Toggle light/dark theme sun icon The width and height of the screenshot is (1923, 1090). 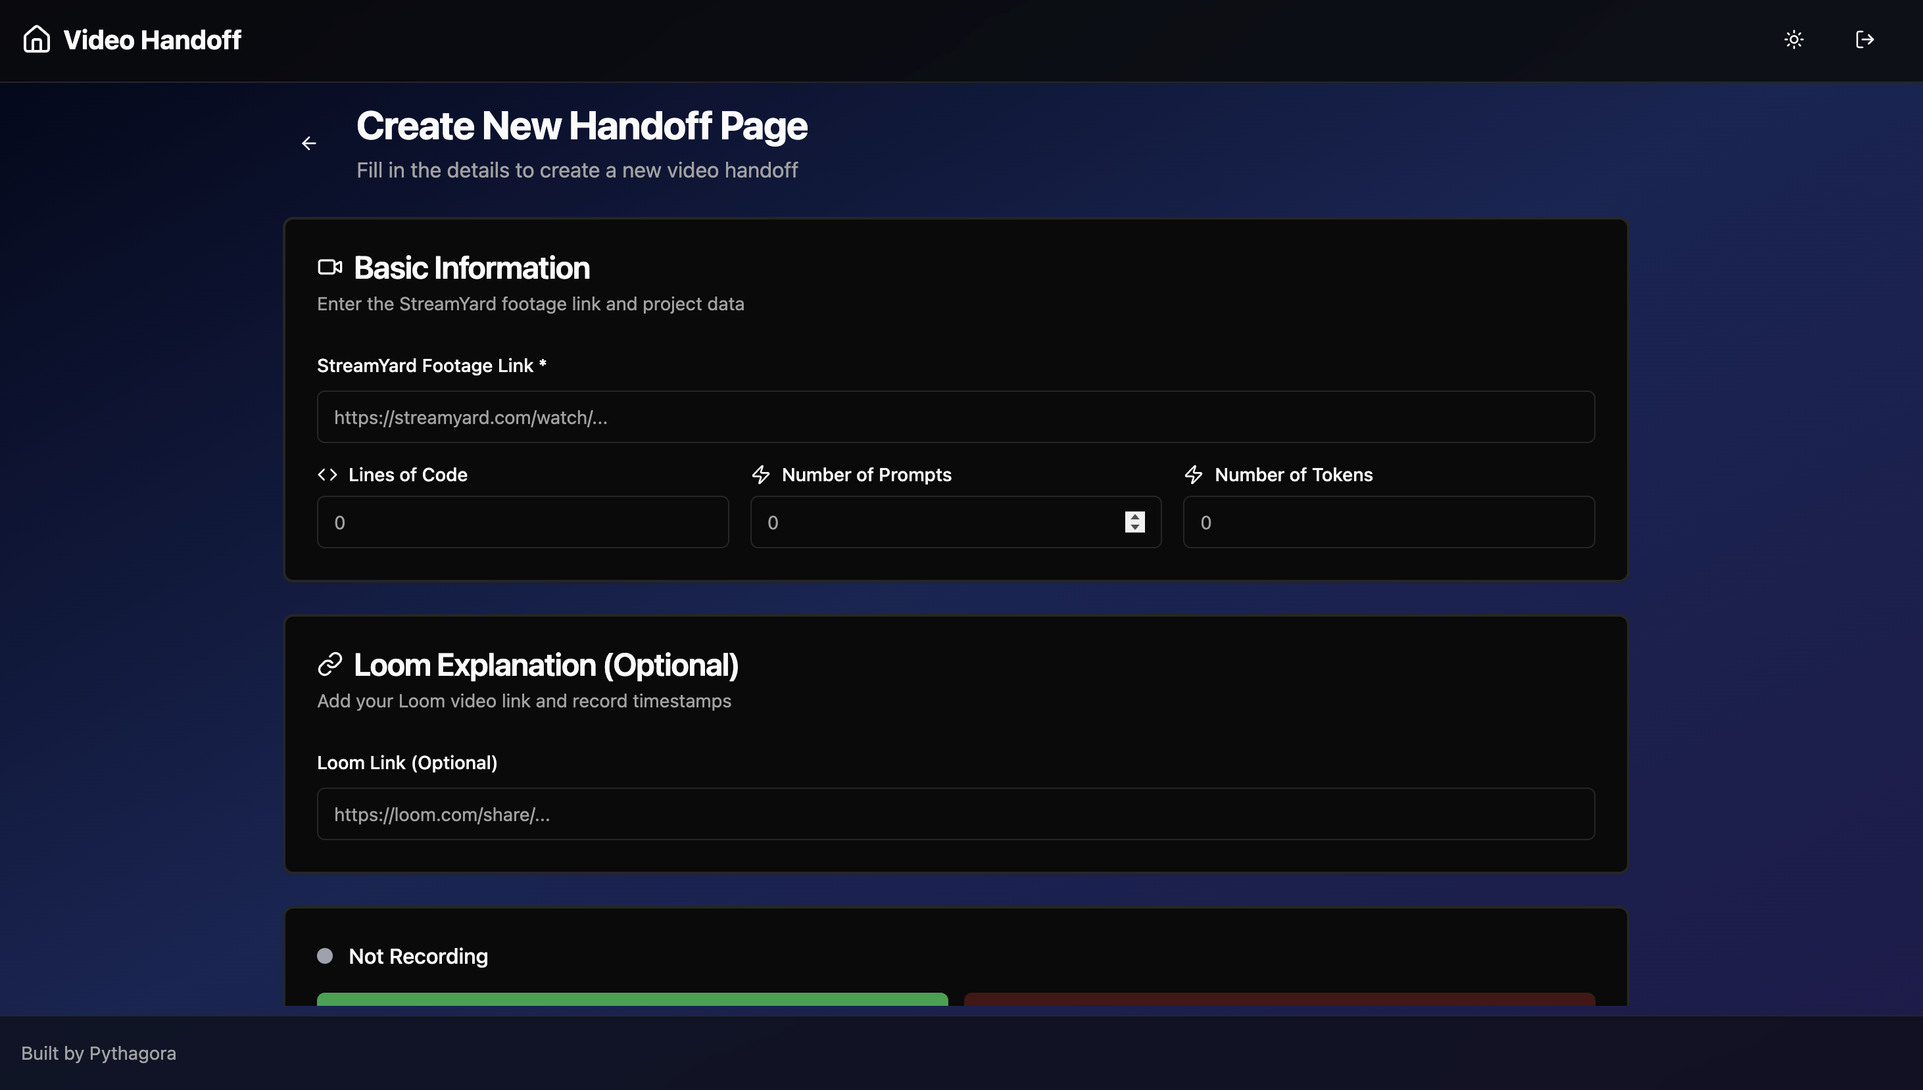point(1793,39)
